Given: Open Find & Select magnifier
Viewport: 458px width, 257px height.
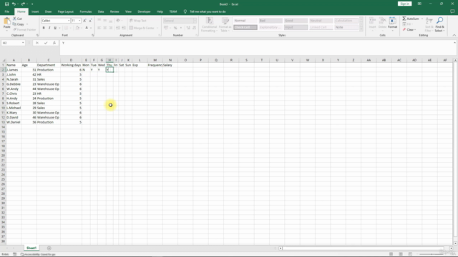Looking at the screenshot, I should 439,24.
